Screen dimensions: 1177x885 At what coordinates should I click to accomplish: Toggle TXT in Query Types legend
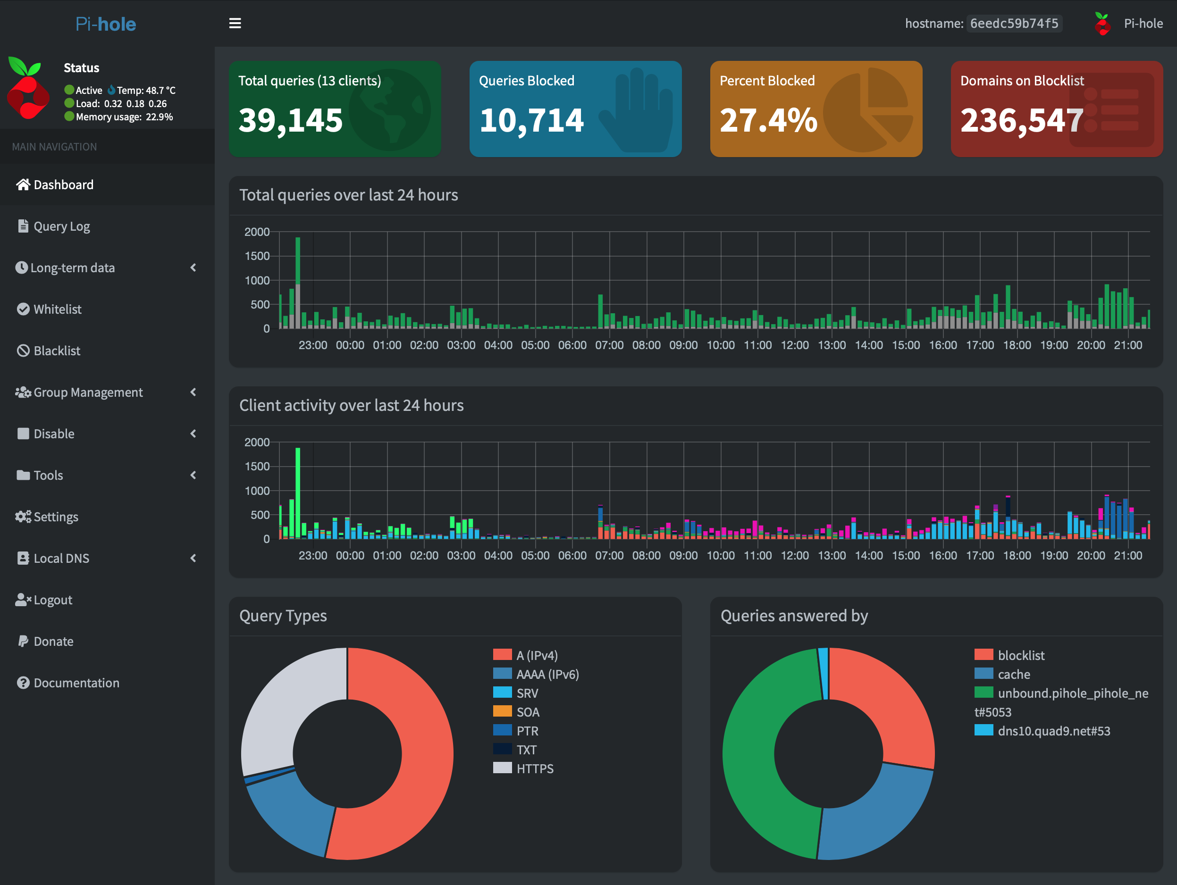(x=514, y=750)
